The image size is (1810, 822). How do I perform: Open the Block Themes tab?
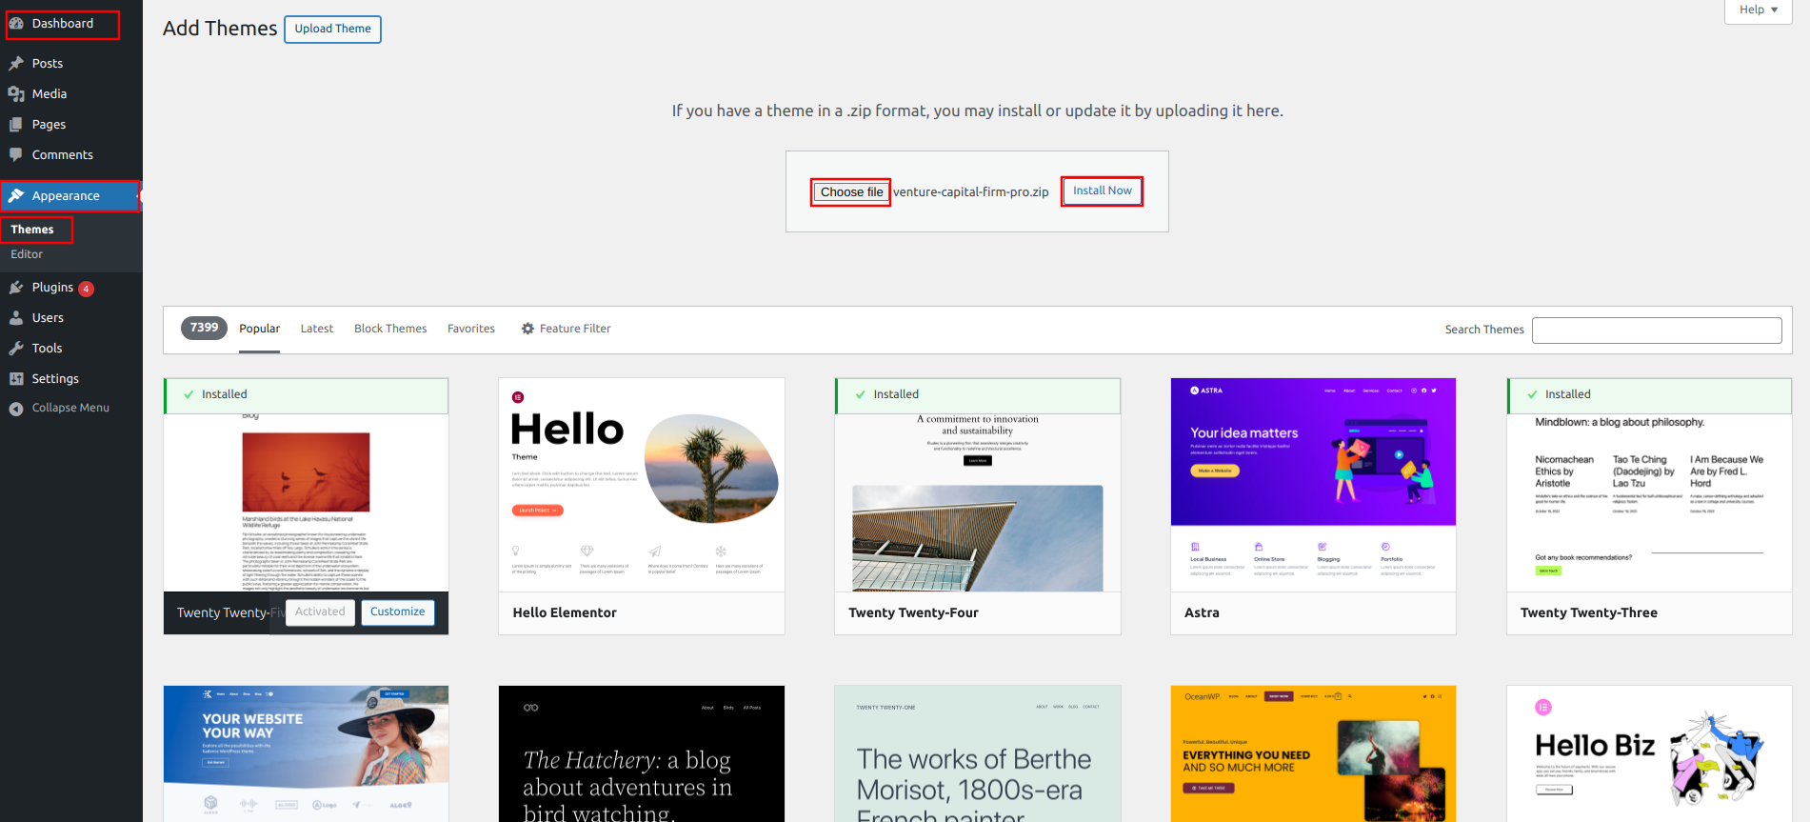pyautogui.click(x=390, y=329)
